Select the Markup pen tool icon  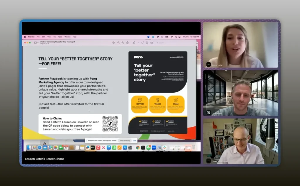tap(134, 43)
